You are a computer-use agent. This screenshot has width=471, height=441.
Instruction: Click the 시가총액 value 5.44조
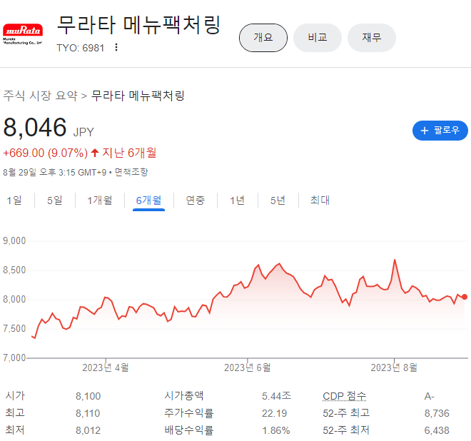pos(276,396)
